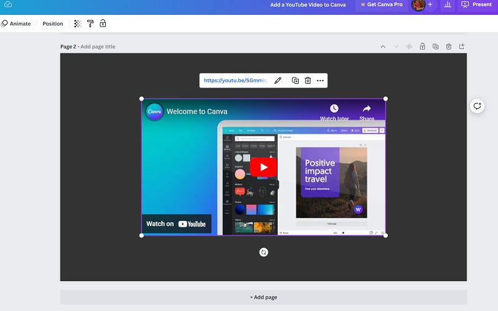Open the insights bar chart icon
Viewport: 498px width, 311px height.
[448, 4]
